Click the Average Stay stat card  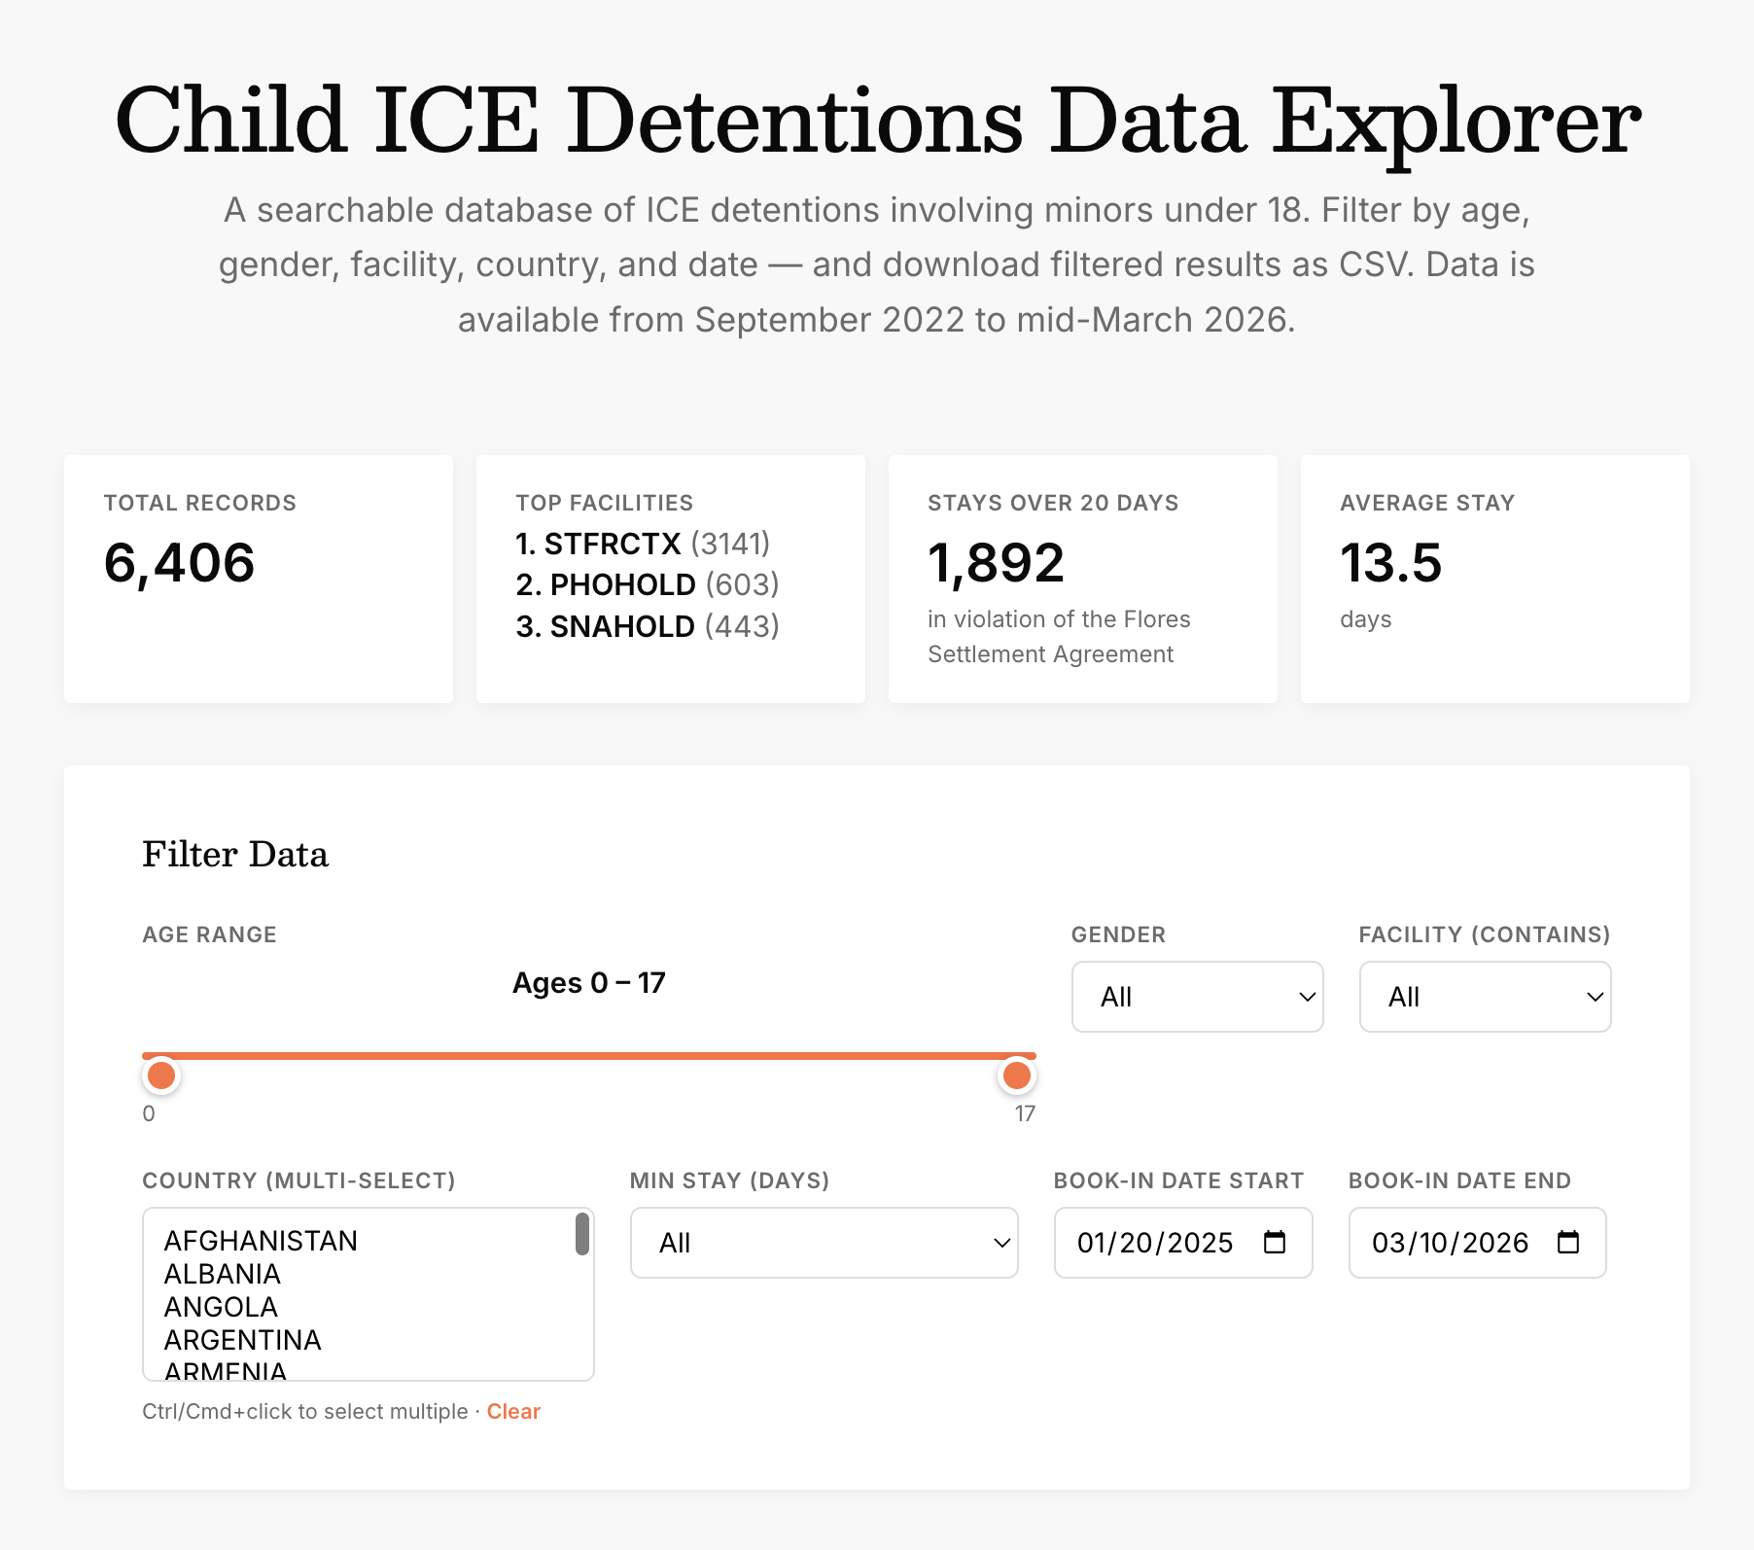1494,579
